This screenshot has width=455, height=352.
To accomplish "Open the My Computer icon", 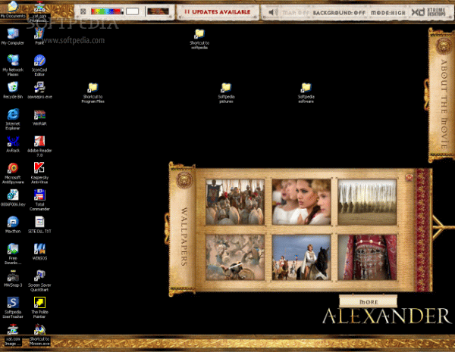I will 13,36.
